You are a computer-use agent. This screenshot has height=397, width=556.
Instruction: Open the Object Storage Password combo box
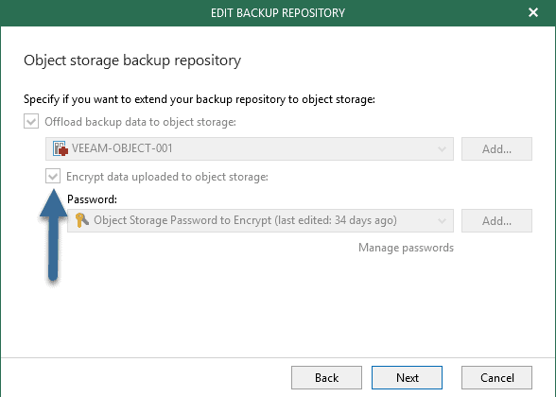click(260, 221)
